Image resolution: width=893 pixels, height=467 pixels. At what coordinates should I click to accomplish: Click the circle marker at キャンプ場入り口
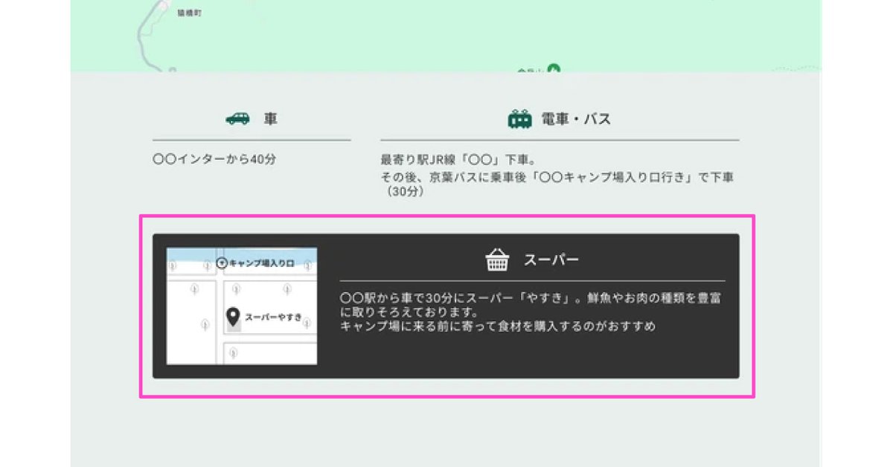click(x=221, y=263)
